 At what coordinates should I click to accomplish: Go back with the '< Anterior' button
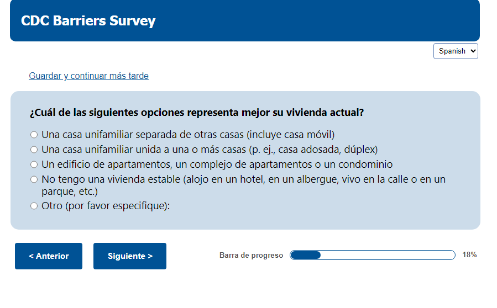click(x=49, y=256)
